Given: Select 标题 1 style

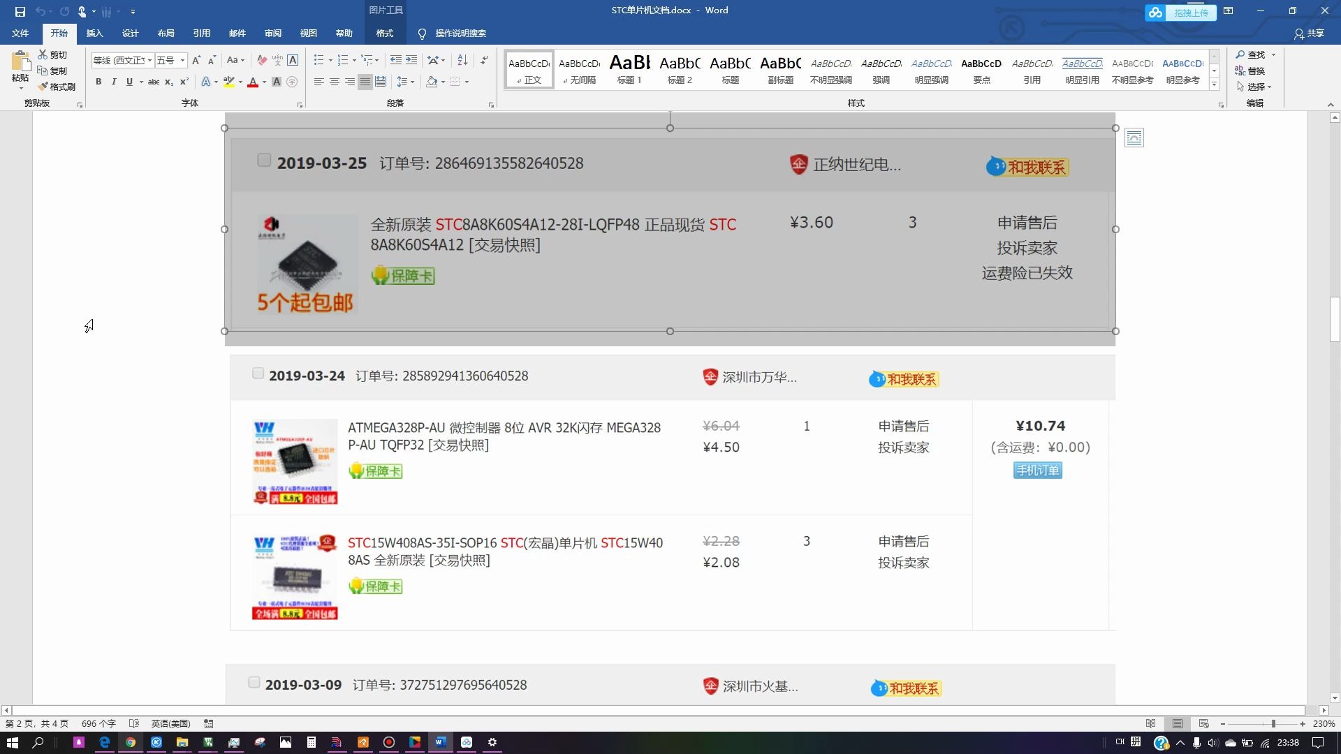Looking at the screenshot, I should point(629,69).
